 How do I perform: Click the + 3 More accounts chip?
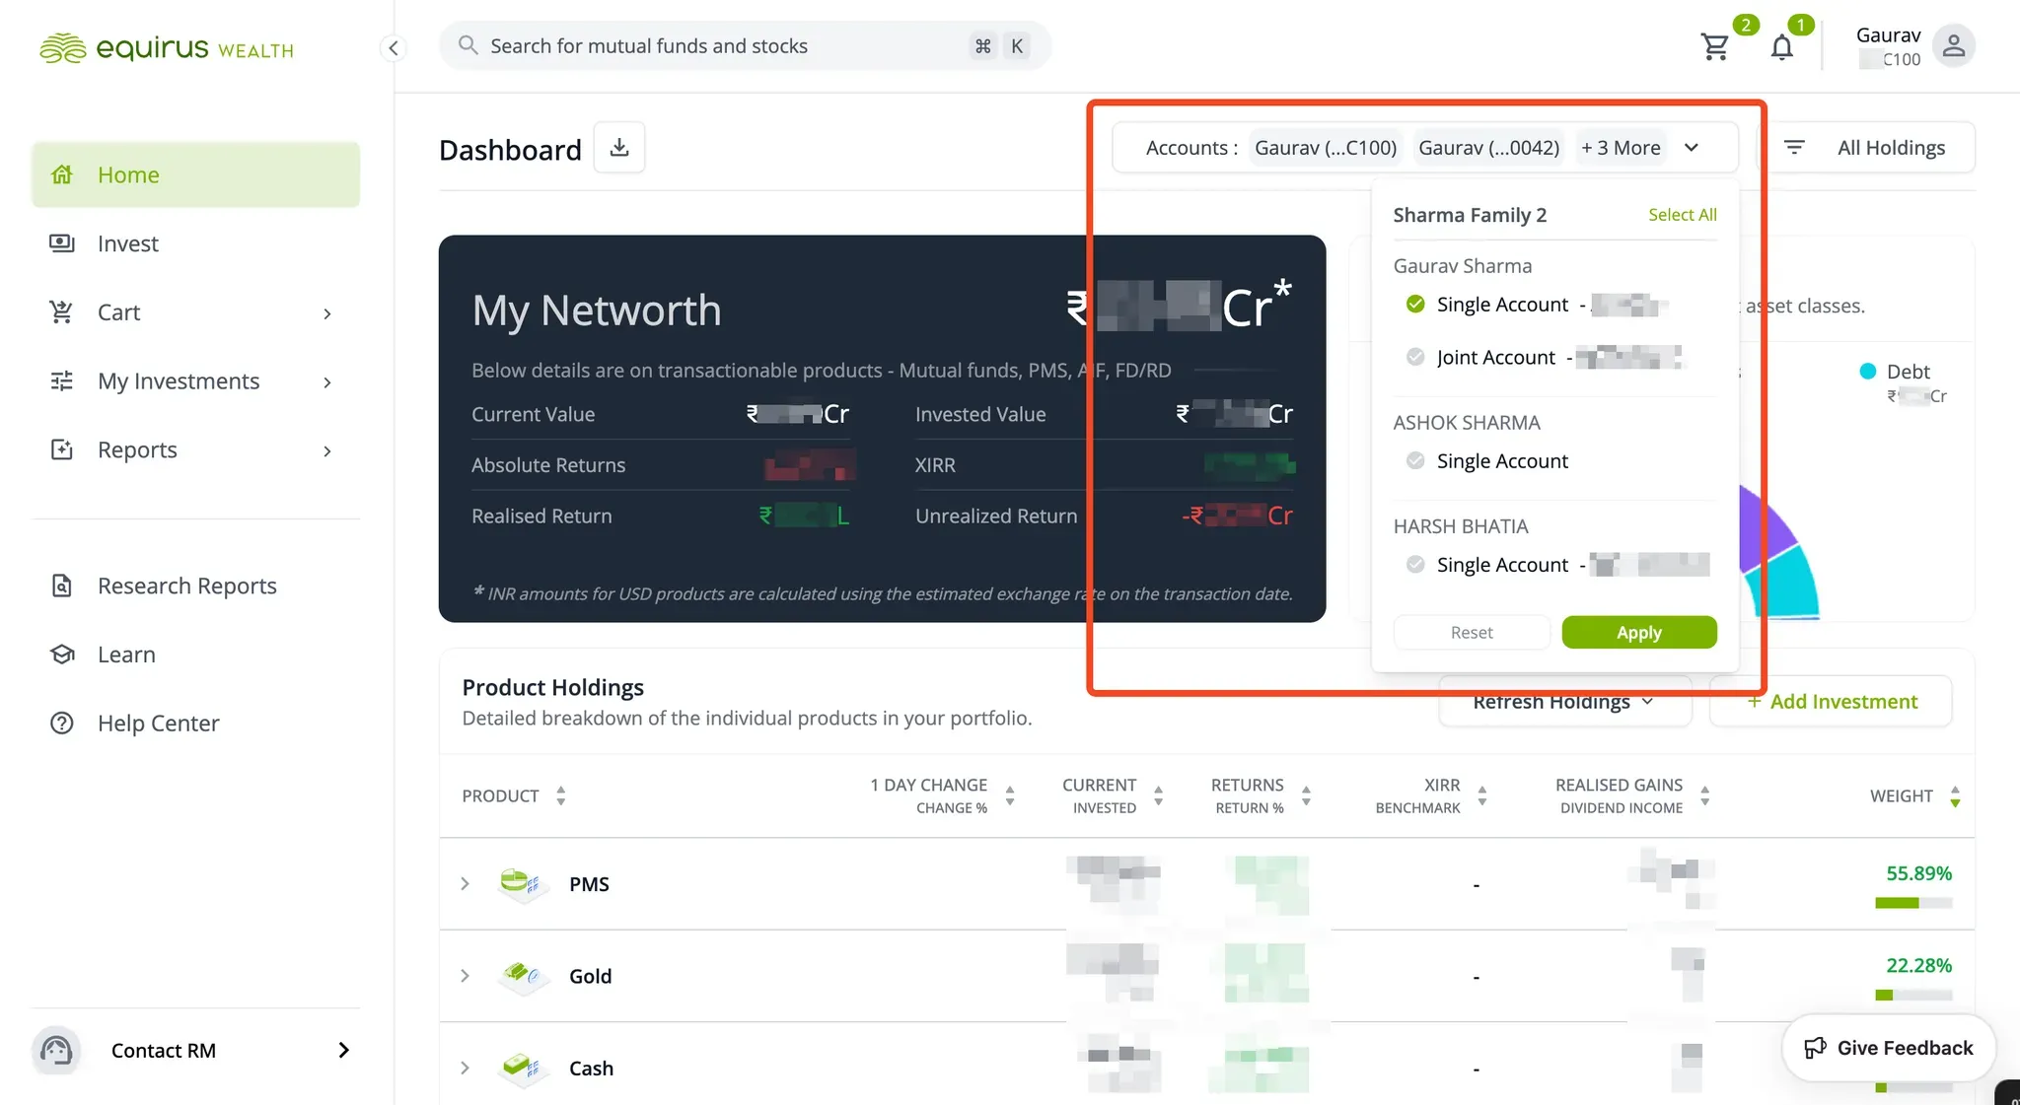[1621, 148]
